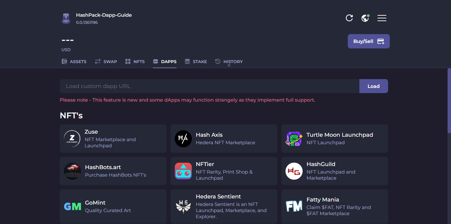The image size is (451, 224).
Task: Click the Zuse Market logo
Action: (72, 138)
